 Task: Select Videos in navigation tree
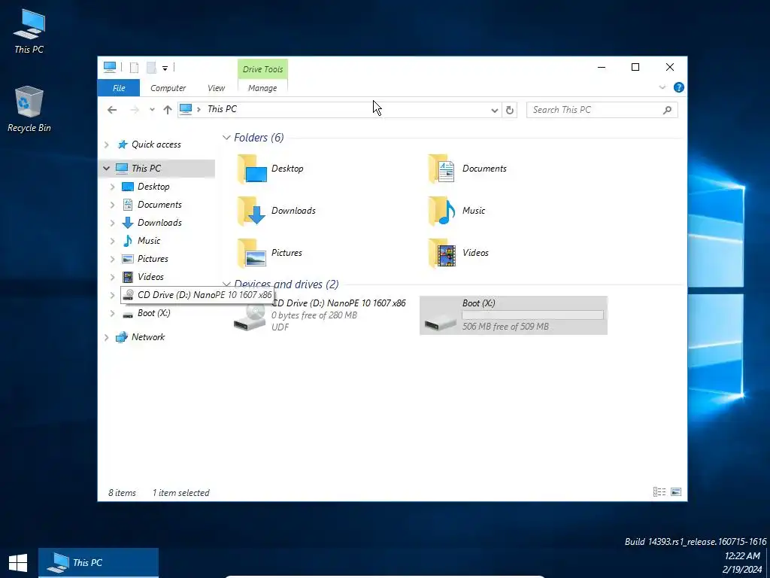[x=150, y=277]
